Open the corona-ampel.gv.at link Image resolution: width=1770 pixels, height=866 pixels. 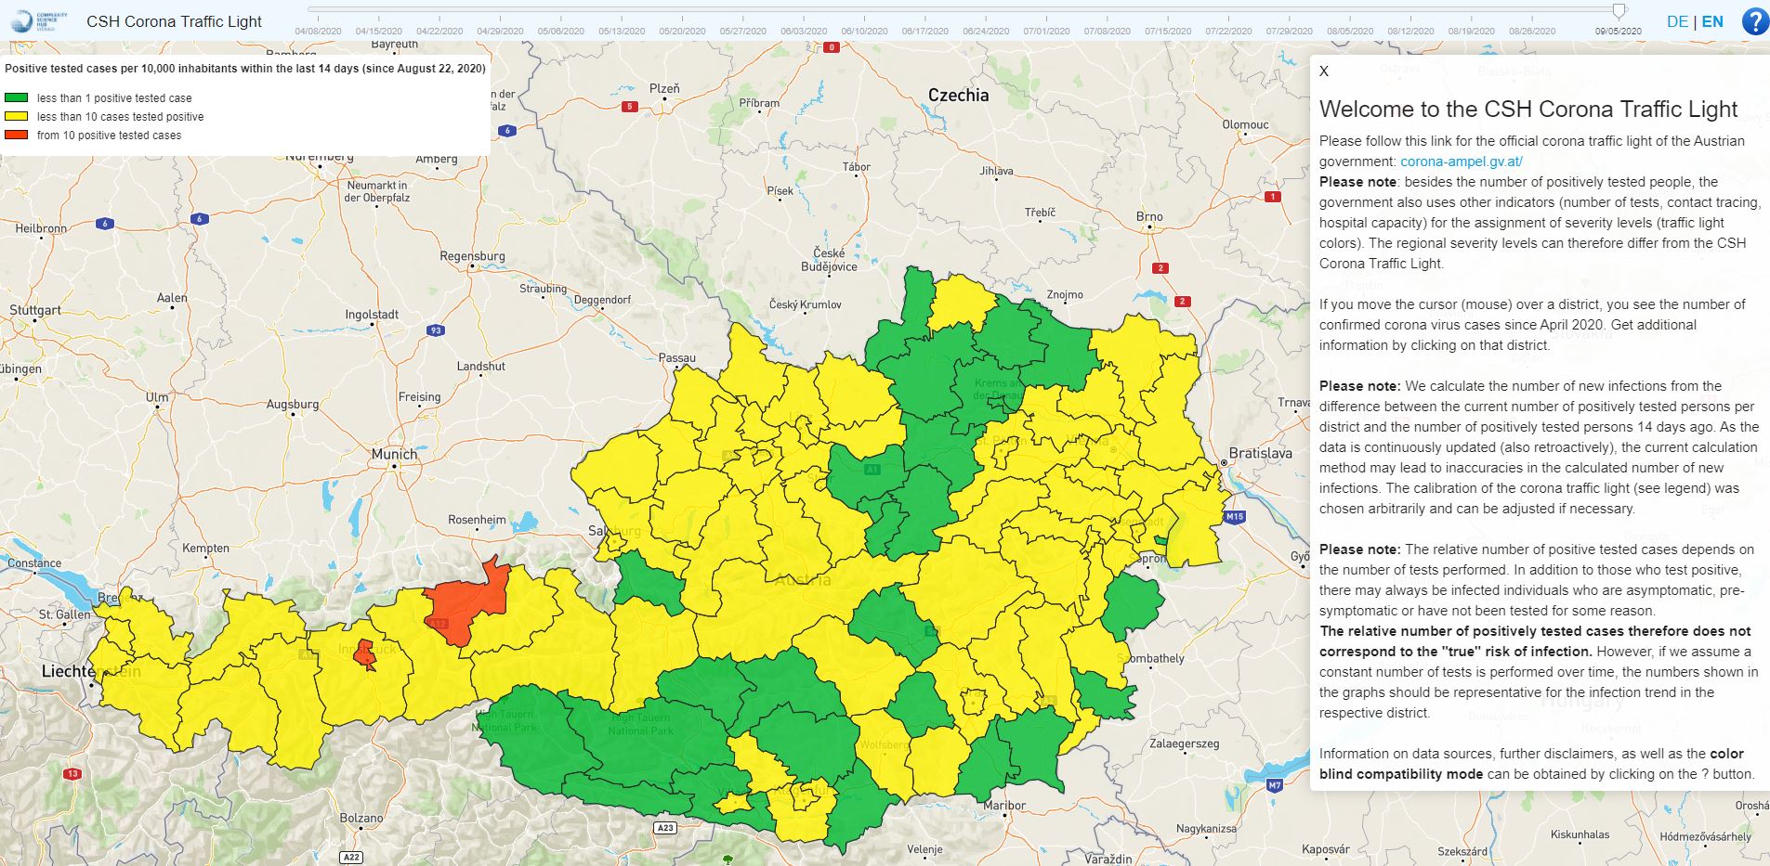pyautogui.click(x=1462, y=162)
